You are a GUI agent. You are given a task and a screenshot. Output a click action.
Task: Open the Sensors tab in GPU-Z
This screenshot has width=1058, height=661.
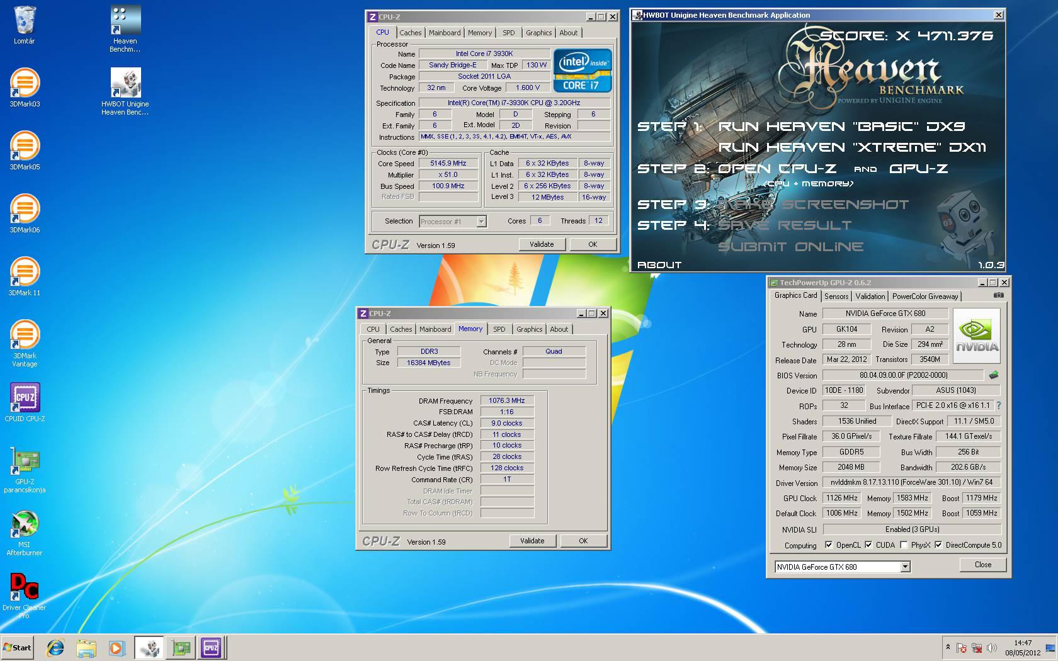click(x=836, y=297)
